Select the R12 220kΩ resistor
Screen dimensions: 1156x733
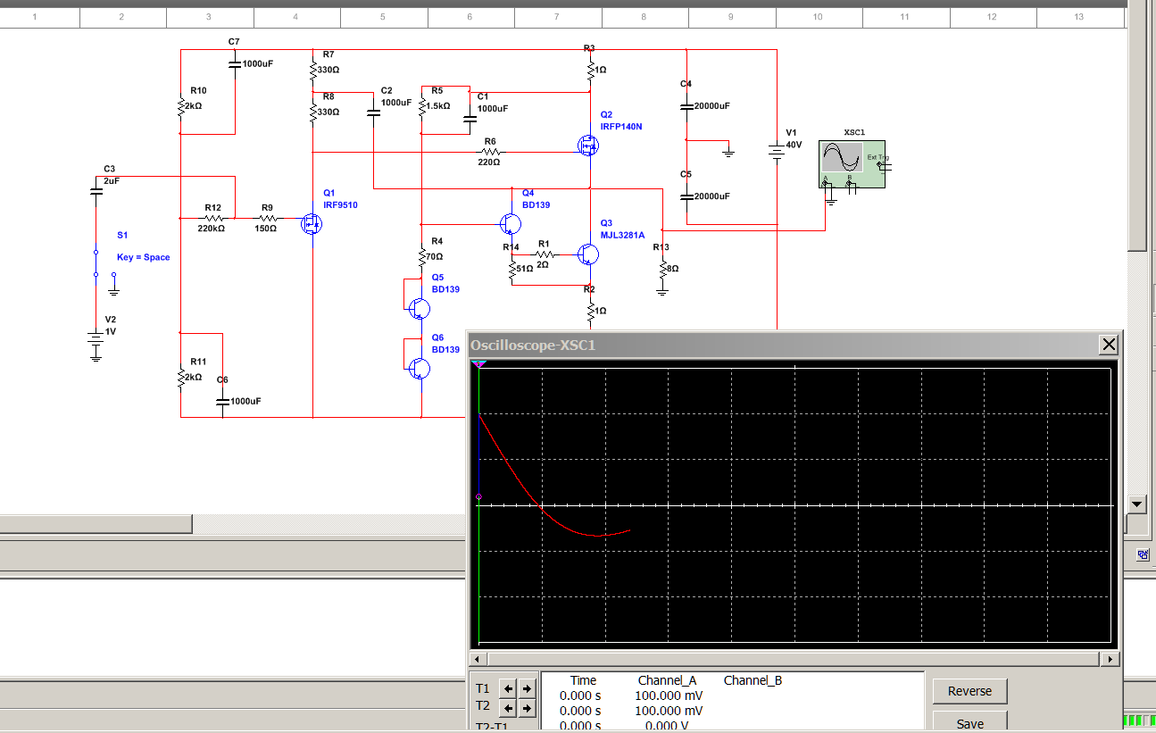pos(212,217)
